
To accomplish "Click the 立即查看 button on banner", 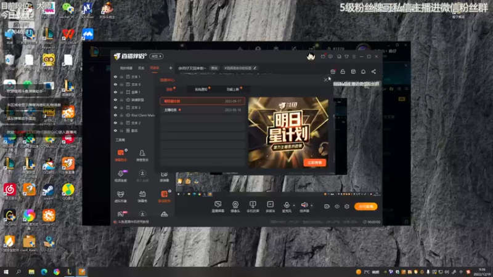I will [314, 163].
